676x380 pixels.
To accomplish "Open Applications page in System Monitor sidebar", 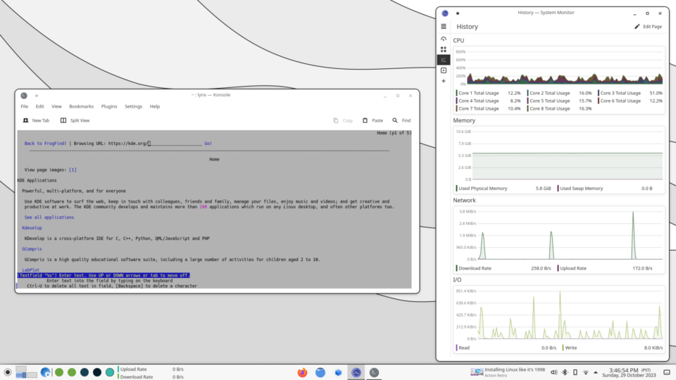I will pyautogui.click(x=443, y=49).
